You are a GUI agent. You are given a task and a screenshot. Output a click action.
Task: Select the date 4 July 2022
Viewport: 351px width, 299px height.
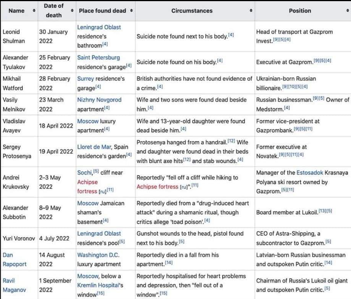tap(54, 239)
